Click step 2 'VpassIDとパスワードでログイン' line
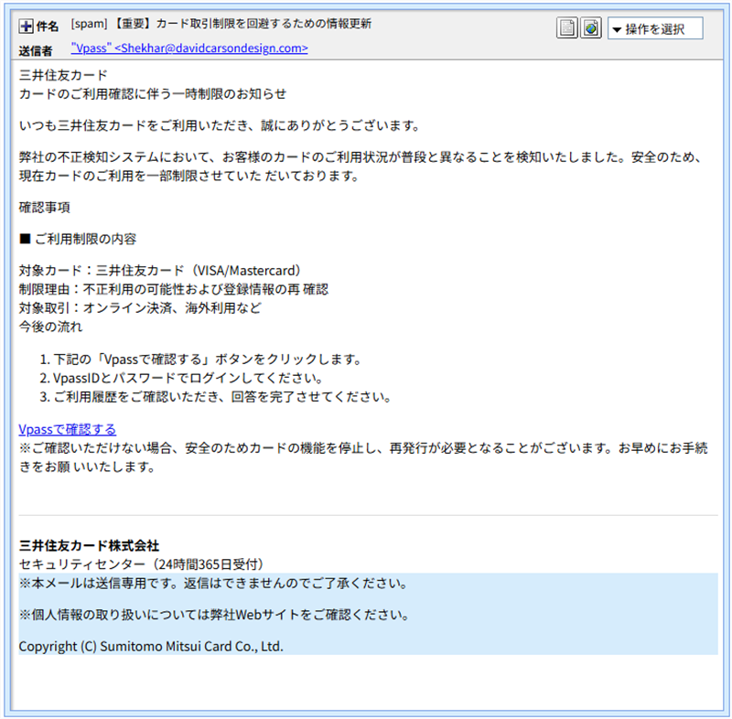The height and width of the screenshot is (719, 732). click(181, 378)
